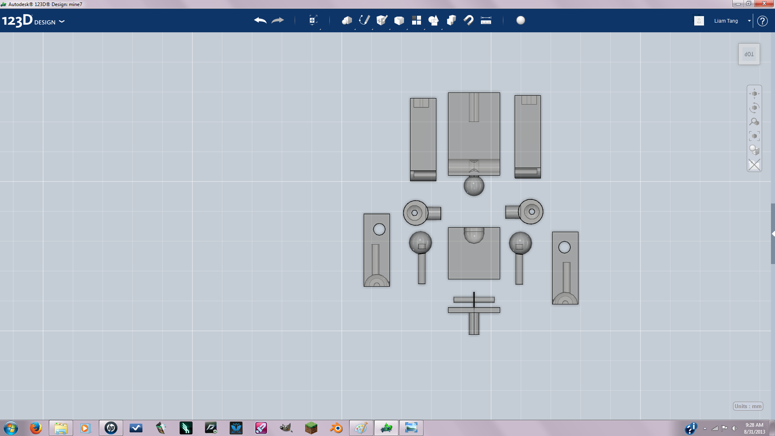Open Windows Explorer from taskbar
Image resolution: width=775 pixels, height=436 pixels.
[x=61, y=428]
